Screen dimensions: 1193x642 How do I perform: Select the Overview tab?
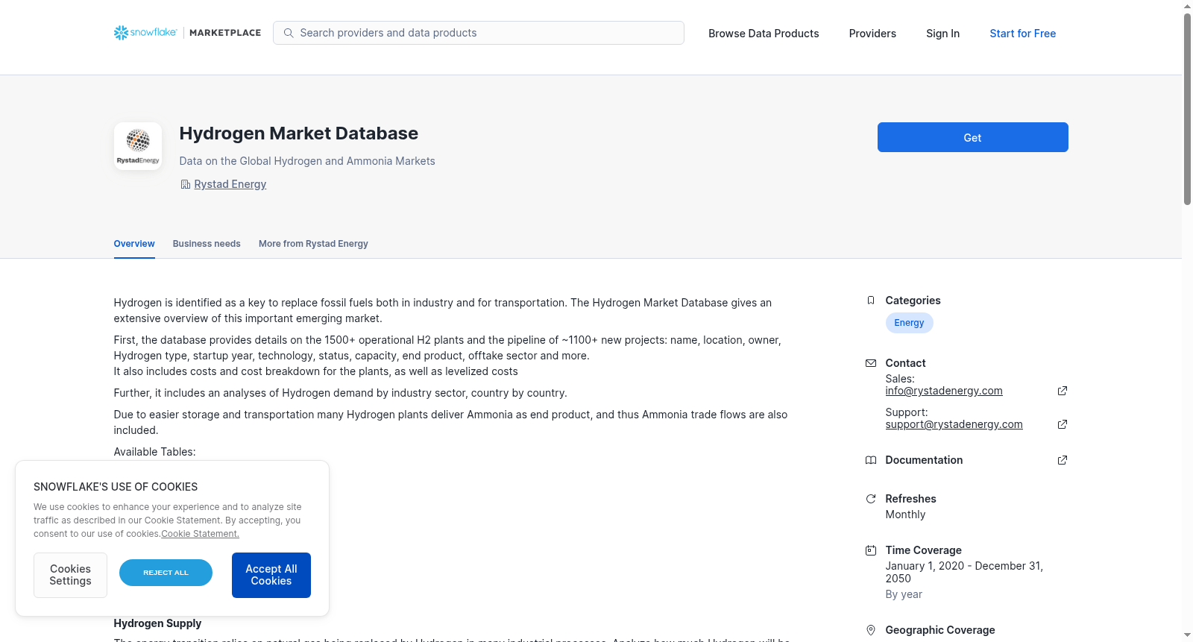pos(134,244)
